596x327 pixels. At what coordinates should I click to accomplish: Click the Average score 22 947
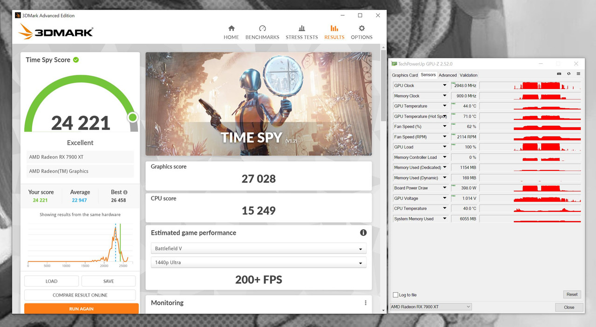(x=80, y=200)
